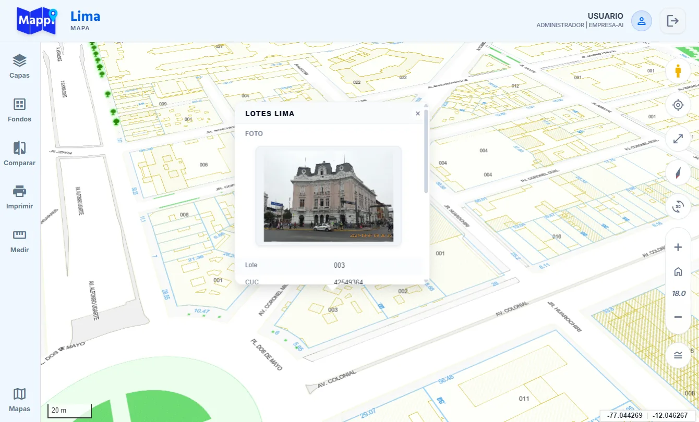The image size is (699, 422).
Task: Open the user profile avatar
Action: click(x=642, y=21)
